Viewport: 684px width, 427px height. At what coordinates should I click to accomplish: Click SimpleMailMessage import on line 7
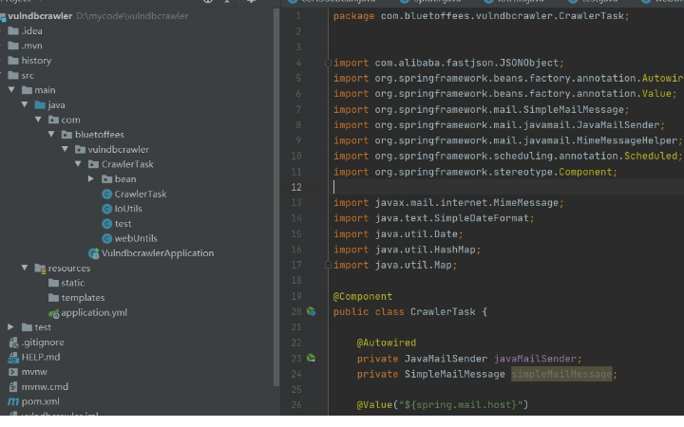[573, 109]
